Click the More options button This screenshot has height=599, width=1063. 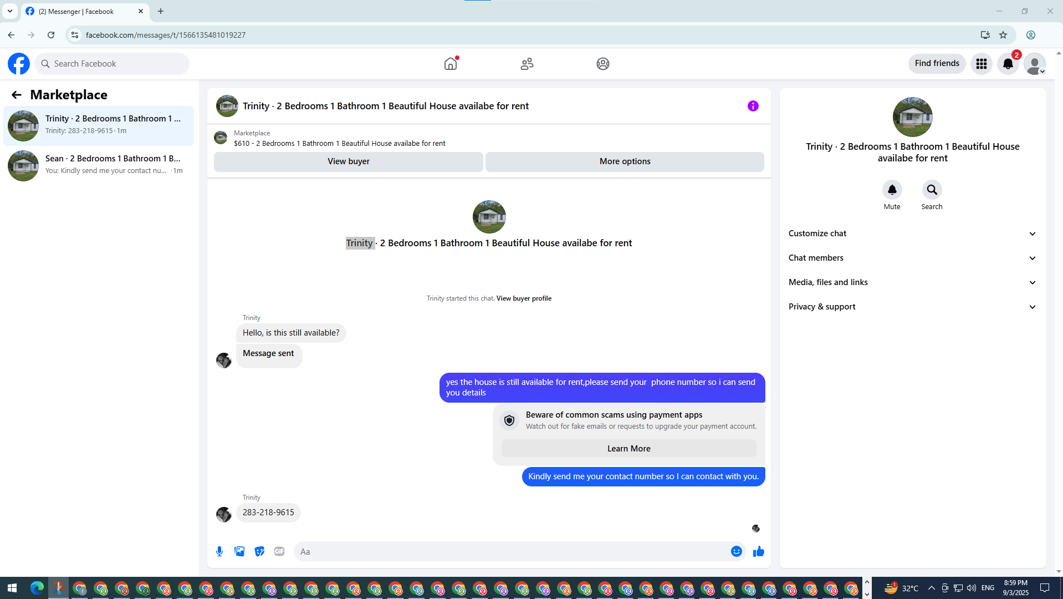click(625, 161)
